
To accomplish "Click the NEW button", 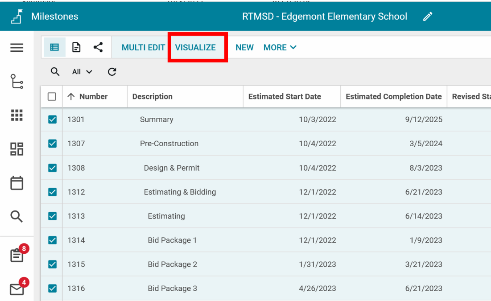I will pyautogui.click(x=244, y=48).
